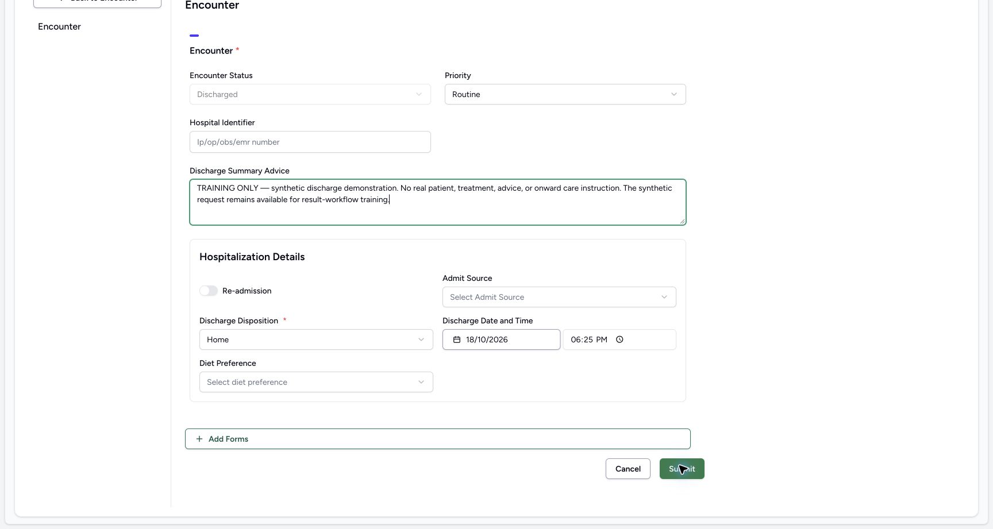Click the clock icon in discharge time field

click(619, 339)
